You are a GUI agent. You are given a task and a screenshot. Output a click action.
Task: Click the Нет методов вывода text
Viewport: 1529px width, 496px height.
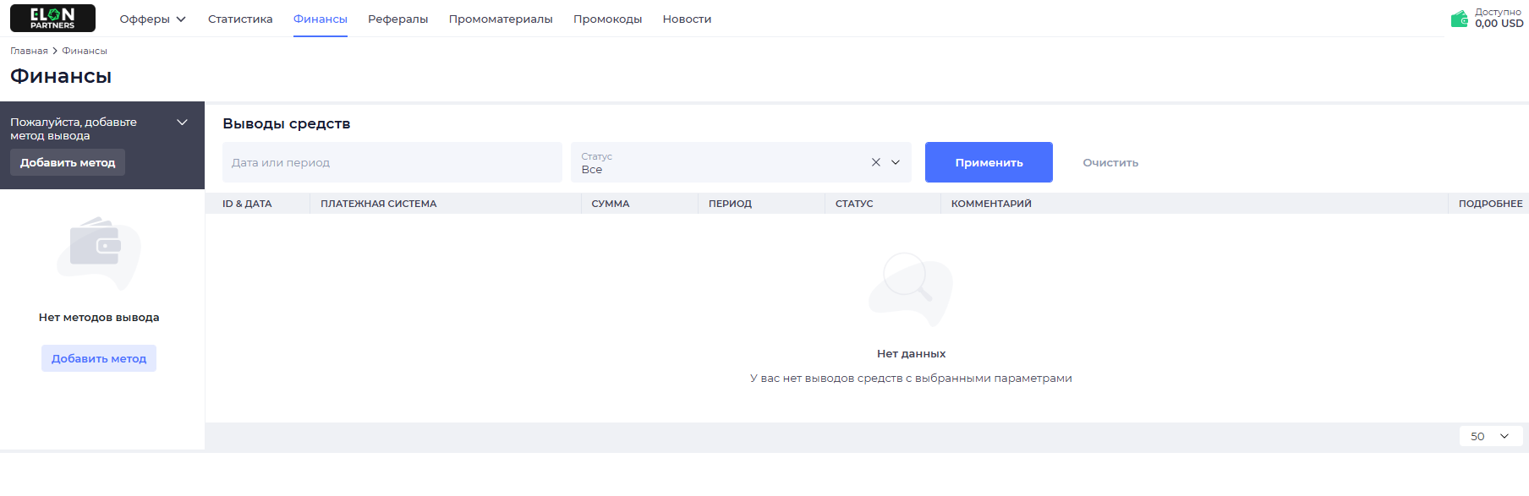click(x=99, y=318)
